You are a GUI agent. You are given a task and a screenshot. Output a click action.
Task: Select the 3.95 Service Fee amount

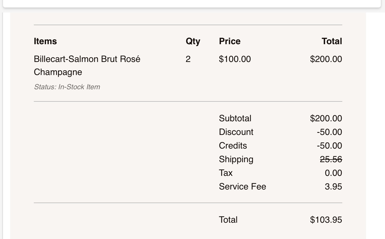333,187
